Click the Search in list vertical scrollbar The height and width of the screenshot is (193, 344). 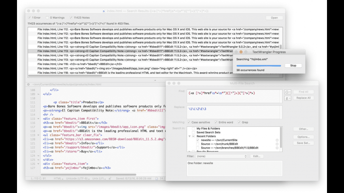click(281, 137)
